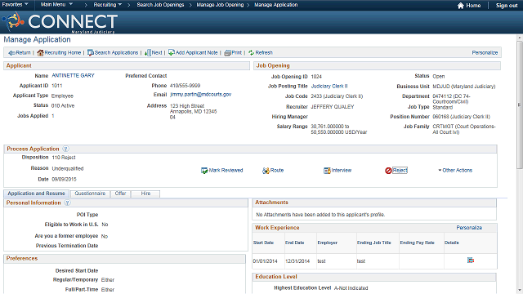Viewport: 523px width, 294px height.
Task: Switch to the Questionnaire tab
Action: click(x=90, y=194)
